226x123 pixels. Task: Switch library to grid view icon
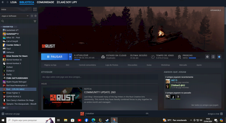coord(35,9)
